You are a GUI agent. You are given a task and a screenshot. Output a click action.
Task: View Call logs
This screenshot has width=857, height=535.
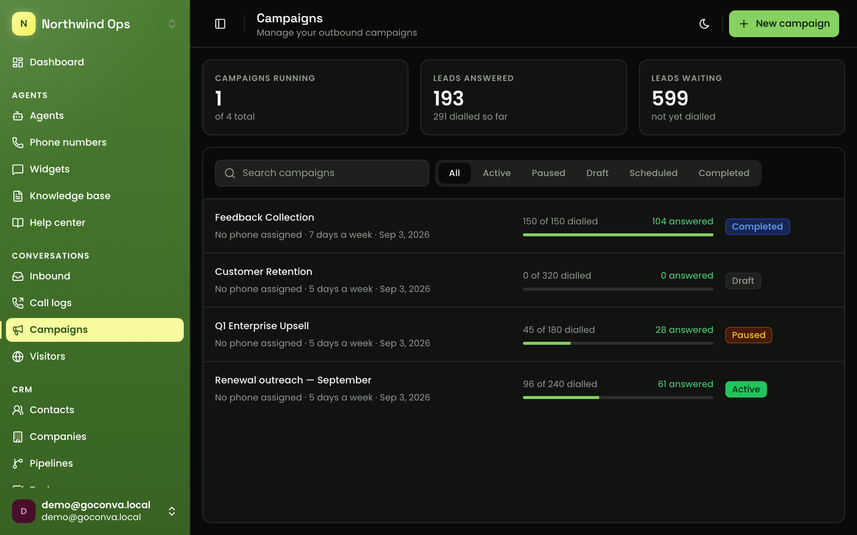click(95, 303)
